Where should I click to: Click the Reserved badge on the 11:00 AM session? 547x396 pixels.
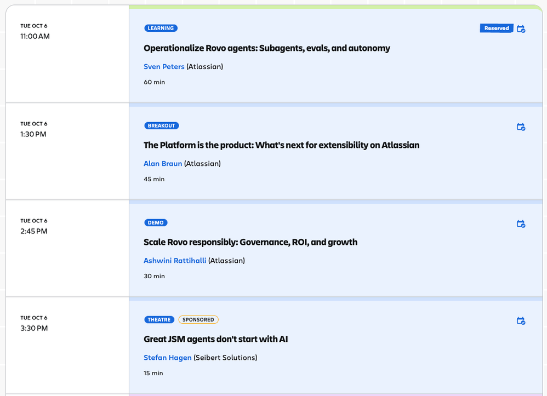pos(497,28)
